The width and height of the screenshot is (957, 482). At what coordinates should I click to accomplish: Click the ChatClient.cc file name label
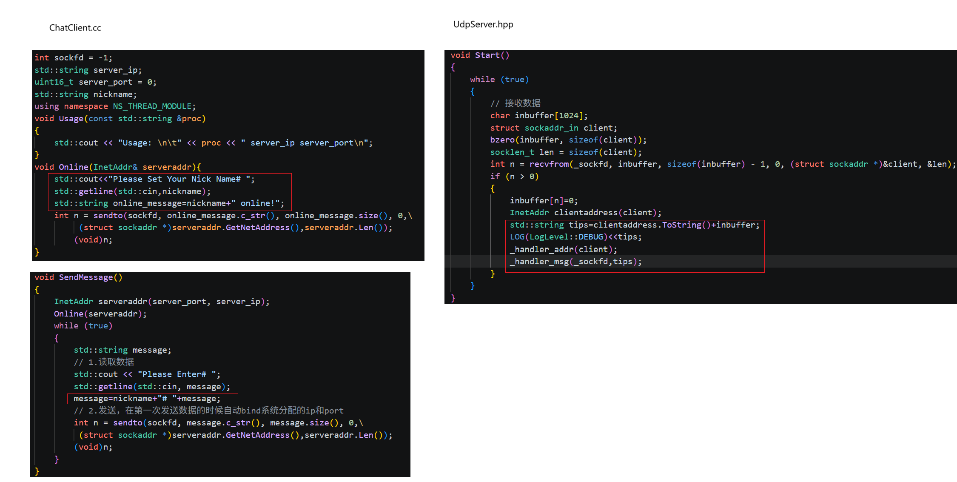coord(75,28)
